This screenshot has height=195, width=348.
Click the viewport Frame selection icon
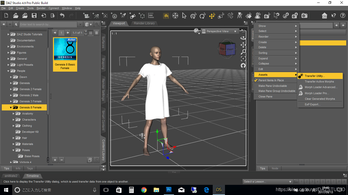pos(243,59)
